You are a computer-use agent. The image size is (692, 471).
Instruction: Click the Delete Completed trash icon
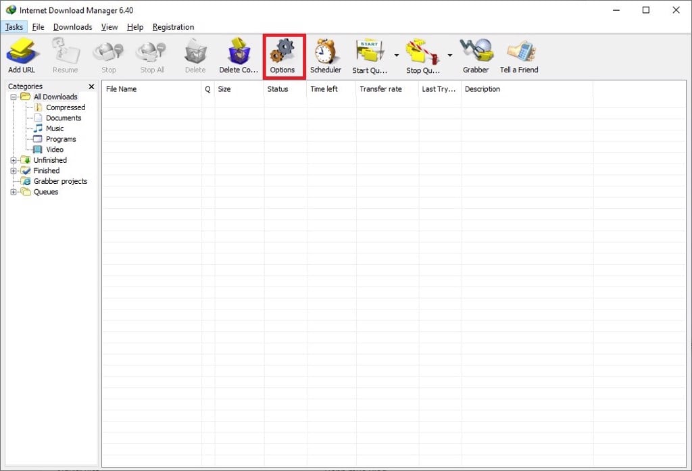239,51
